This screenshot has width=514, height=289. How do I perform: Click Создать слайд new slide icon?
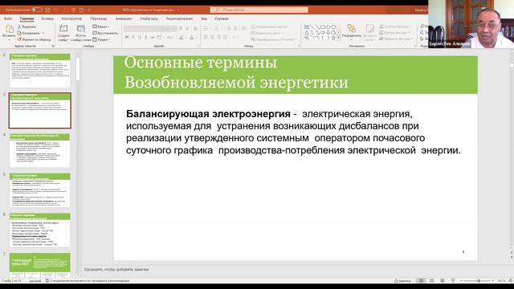pyautogui.click(x=63, y=29)
